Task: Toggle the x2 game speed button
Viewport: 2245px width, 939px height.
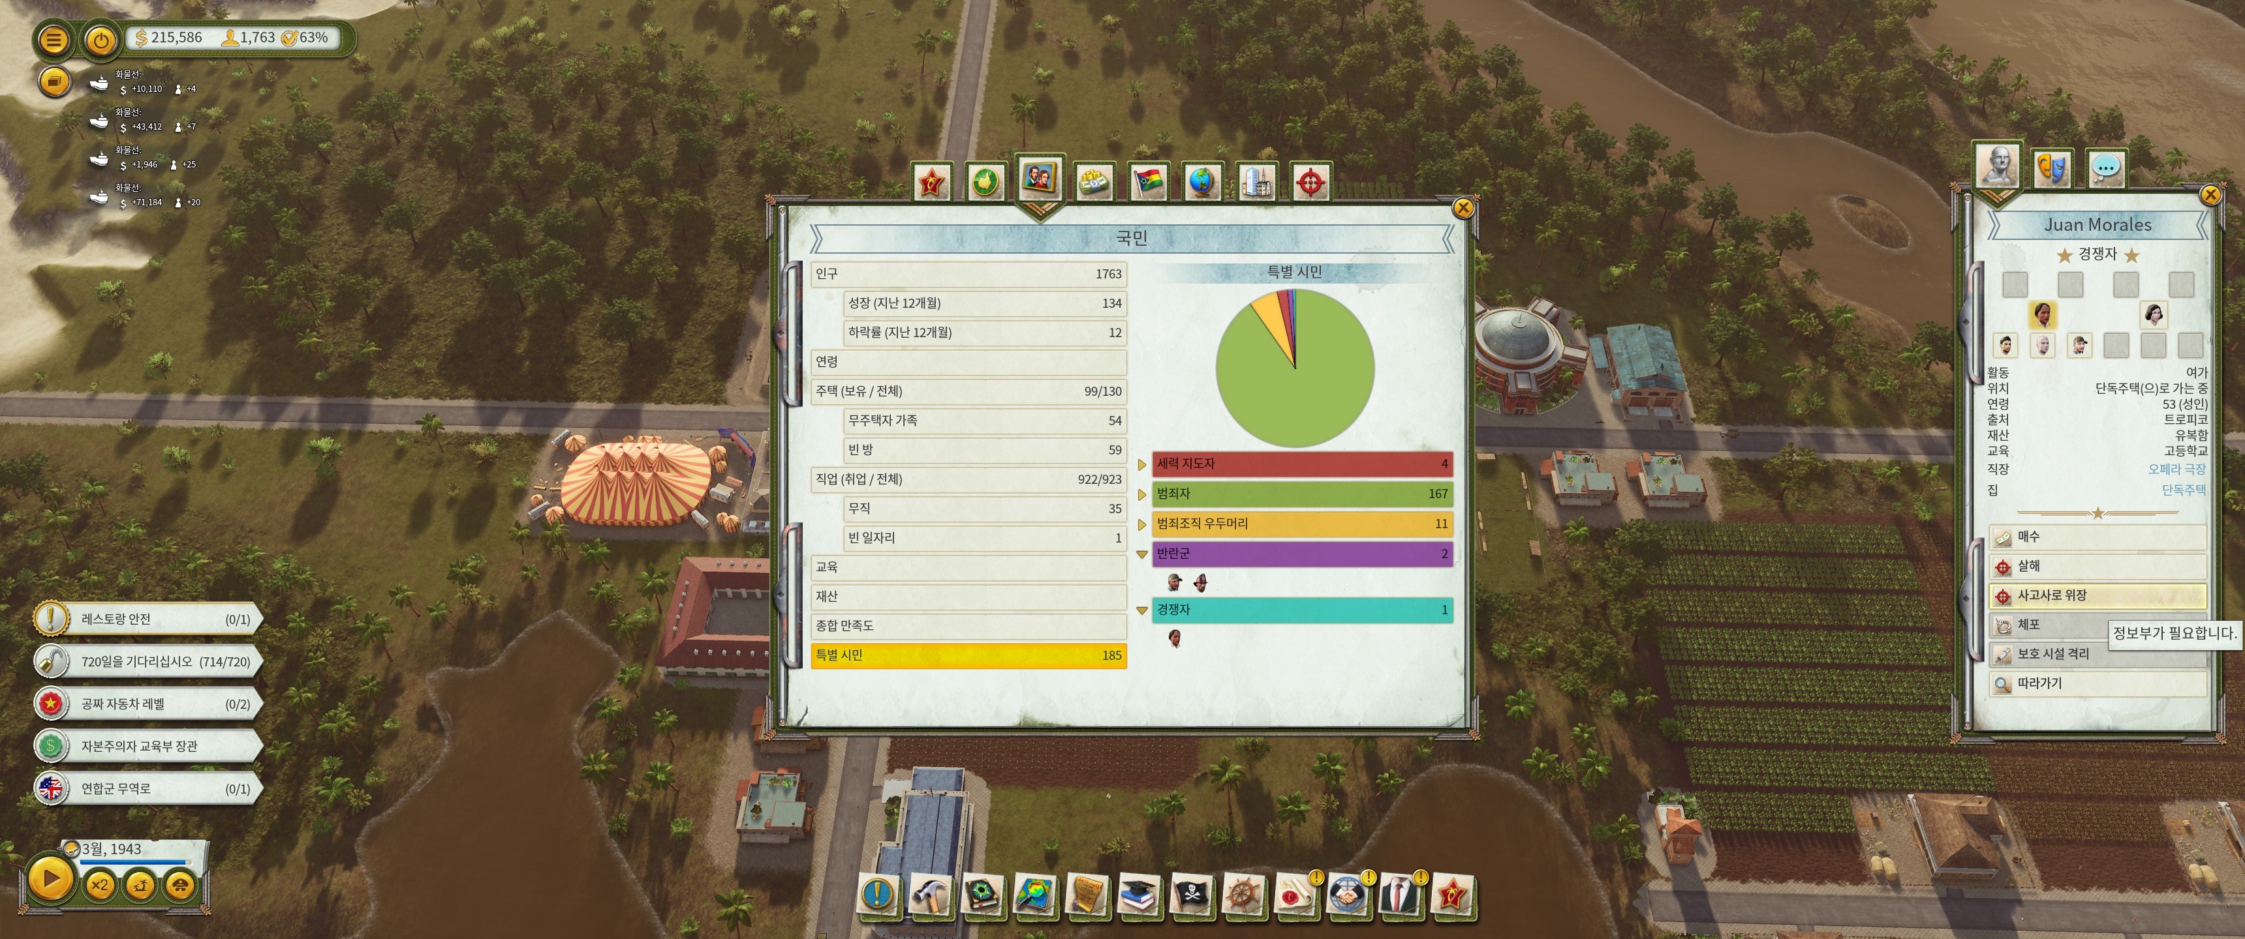Action: coord(99,885)
